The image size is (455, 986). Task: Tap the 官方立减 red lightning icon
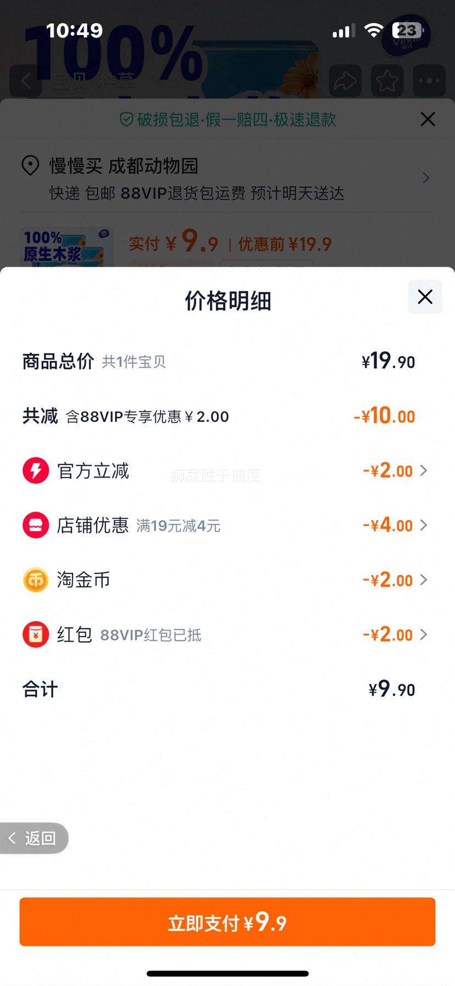point(36,471)
